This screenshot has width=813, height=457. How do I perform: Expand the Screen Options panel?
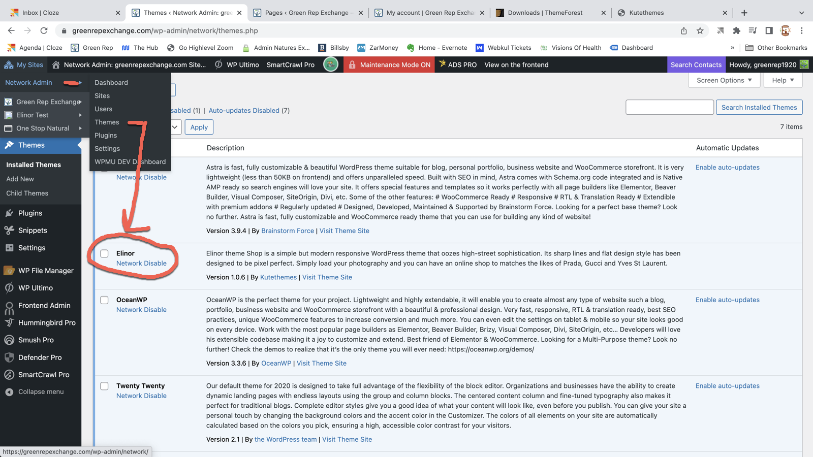724,80
